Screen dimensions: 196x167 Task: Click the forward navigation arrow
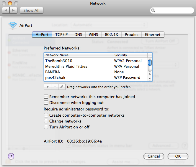tap(13, 10)
